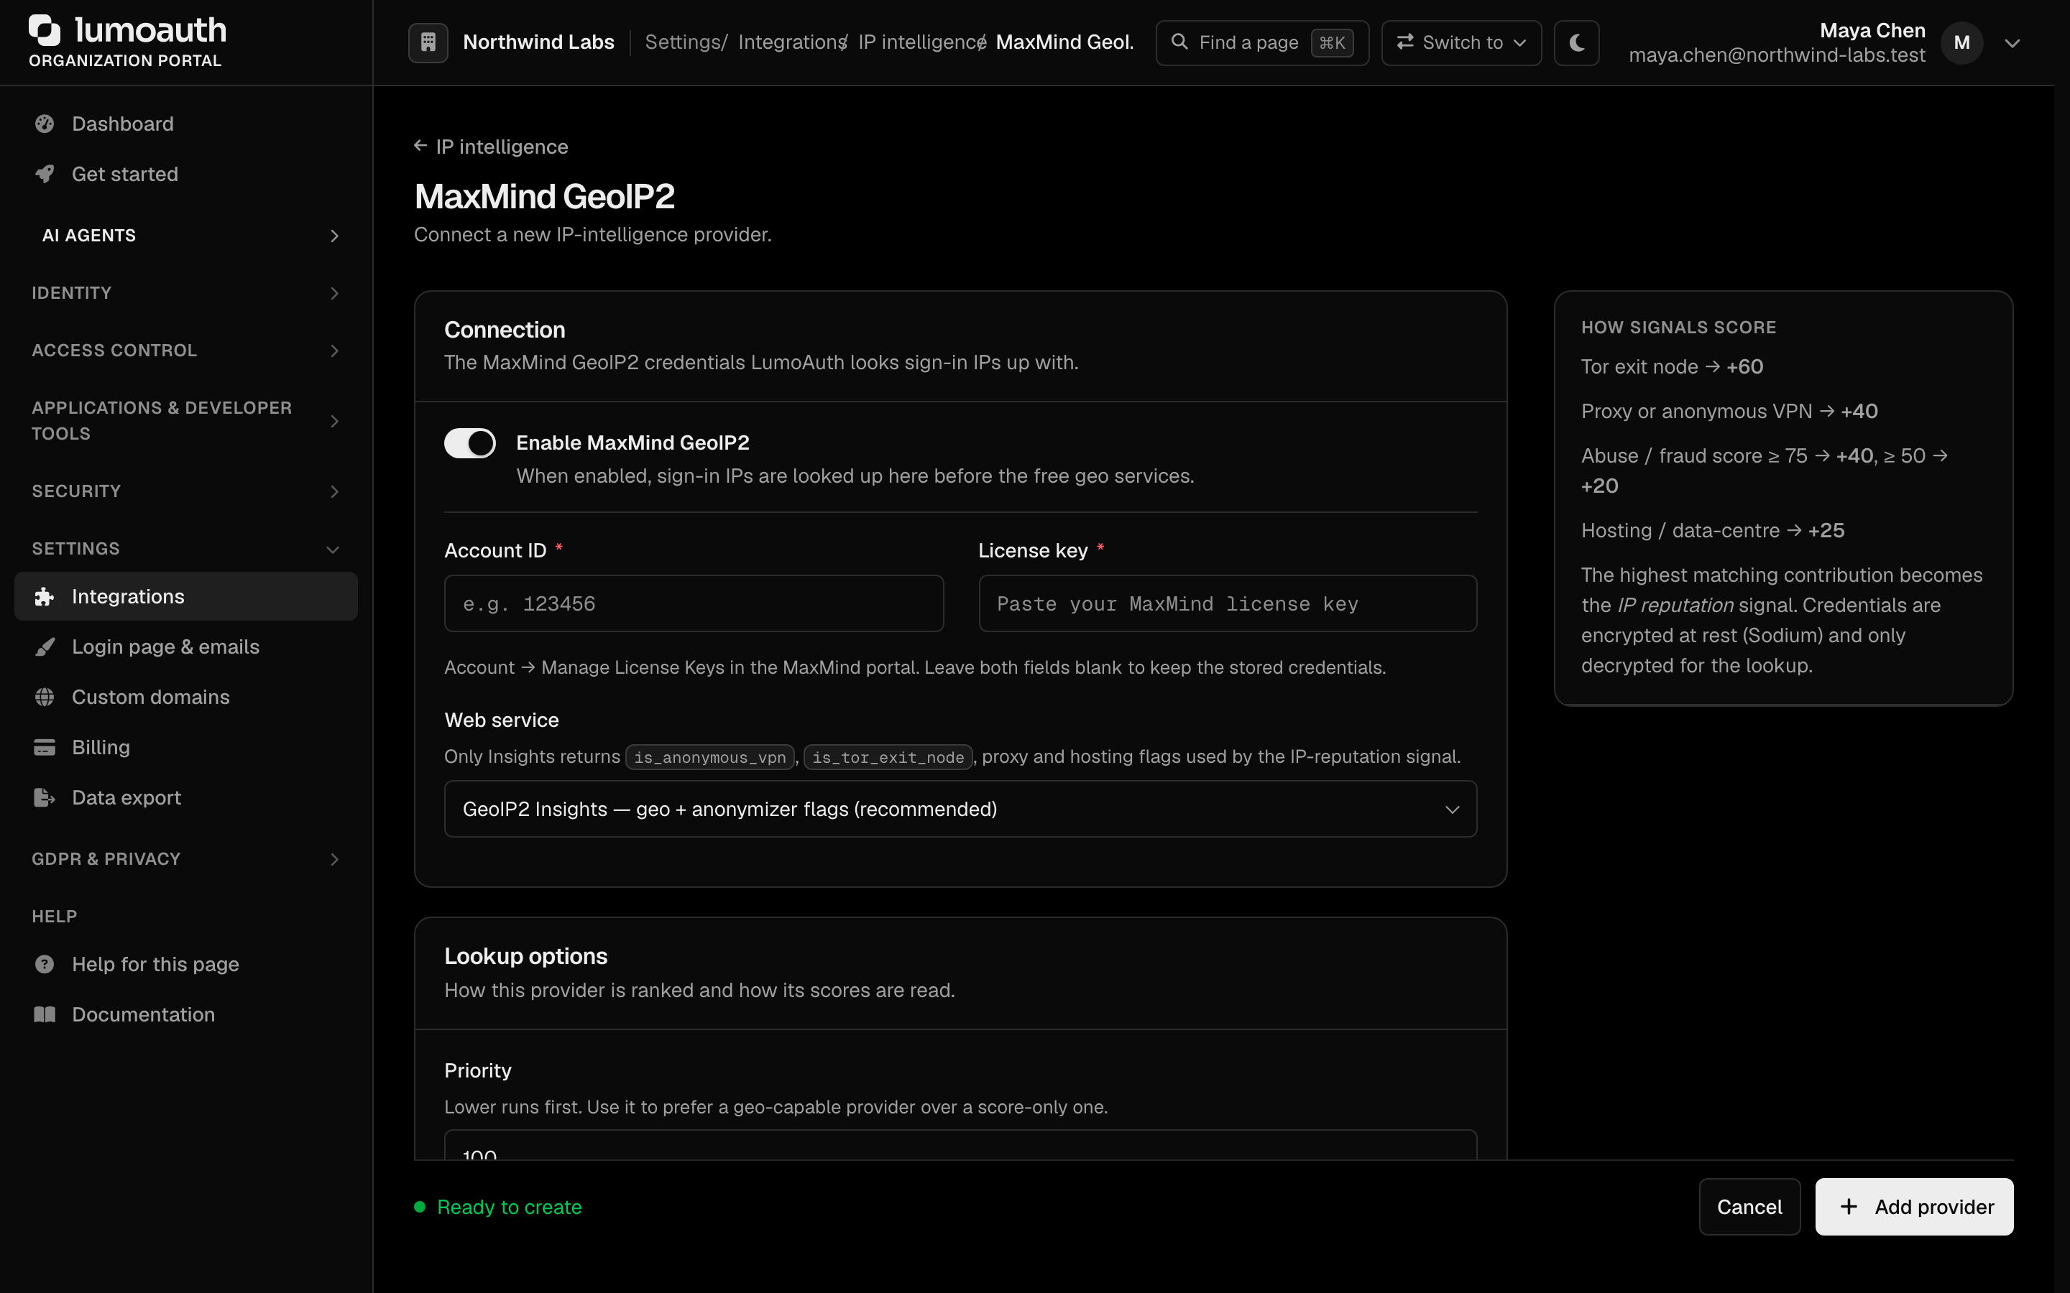This screenshot has width=2070, height=1293.
Task: Focus the License key field
Action: (1227, 603)
